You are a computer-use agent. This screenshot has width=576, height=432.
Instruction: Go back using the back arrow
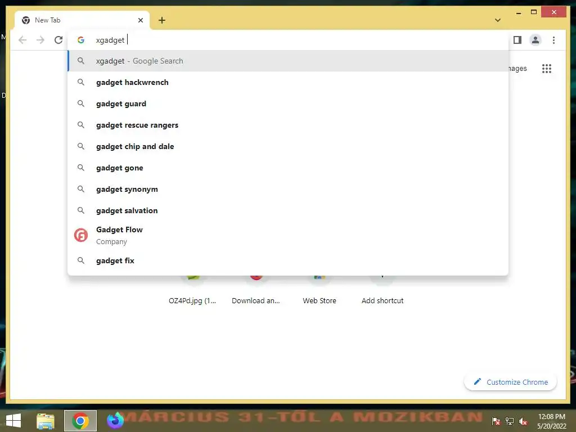(22, 40)
